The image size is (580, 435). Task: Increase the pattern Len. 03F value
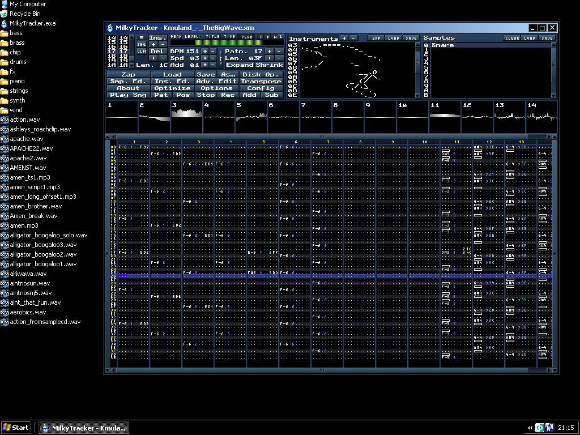pos(270,58)
